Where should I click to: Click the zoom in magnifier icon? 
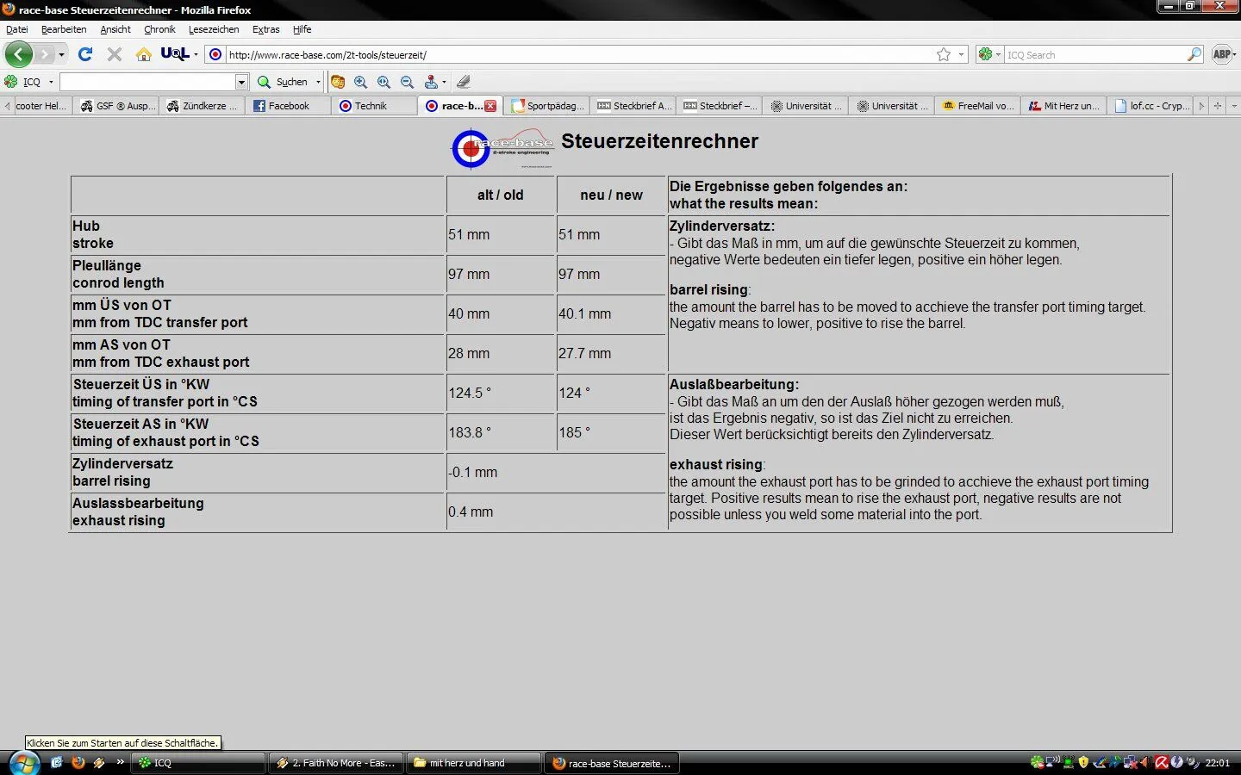pyautogui.click(x=360, y=82)
